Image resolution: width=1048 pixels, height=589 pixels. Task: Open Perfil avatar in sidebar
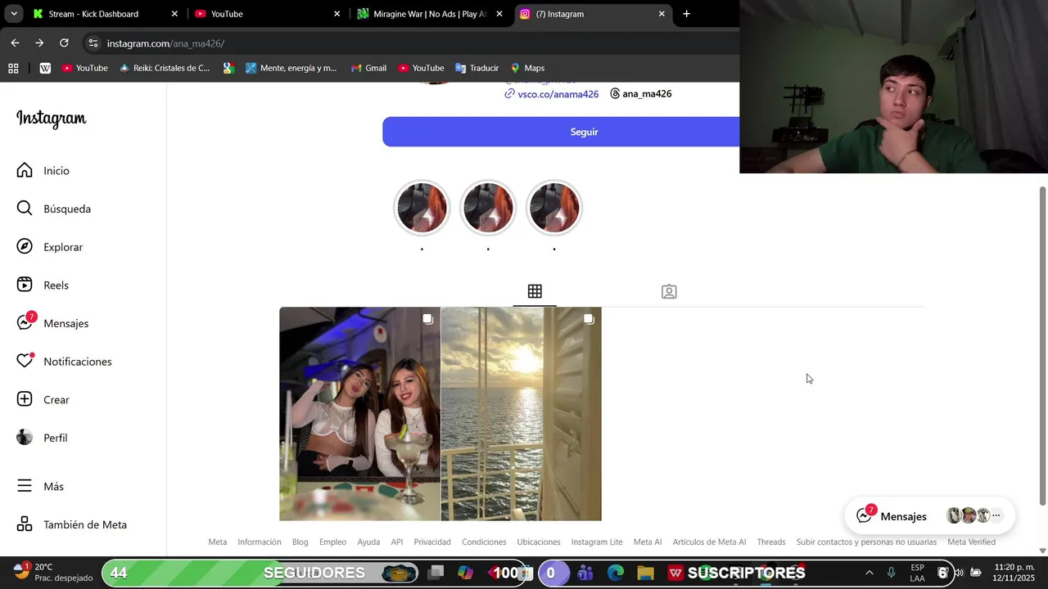point(25,438)
